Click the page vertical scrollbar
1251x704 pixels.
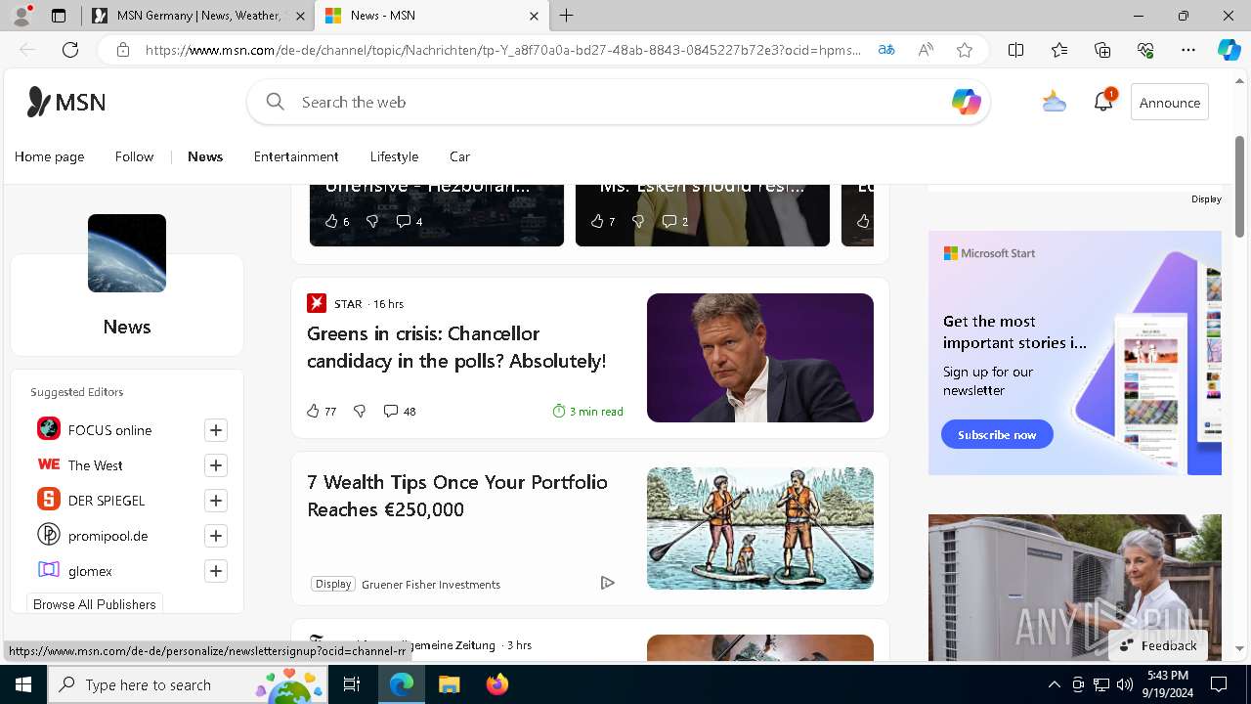(1240, 186)
